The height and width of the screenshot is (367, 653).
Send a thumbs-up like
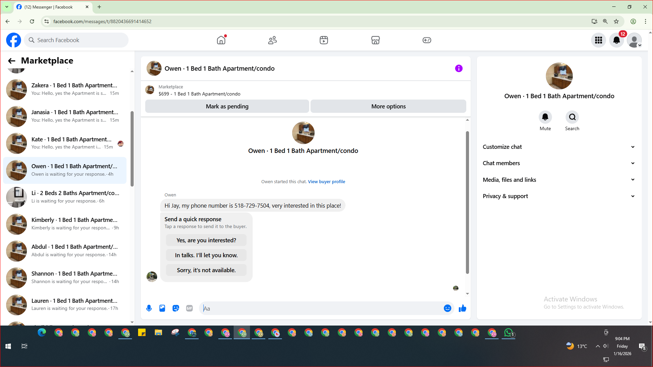(x=462, y=308)
